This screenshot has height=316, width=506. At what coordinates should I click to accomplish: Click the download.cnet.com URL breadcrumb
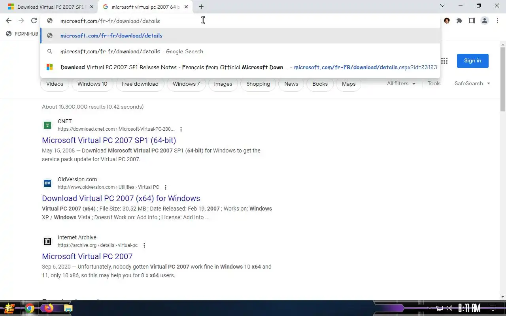(x=116, y=129)
